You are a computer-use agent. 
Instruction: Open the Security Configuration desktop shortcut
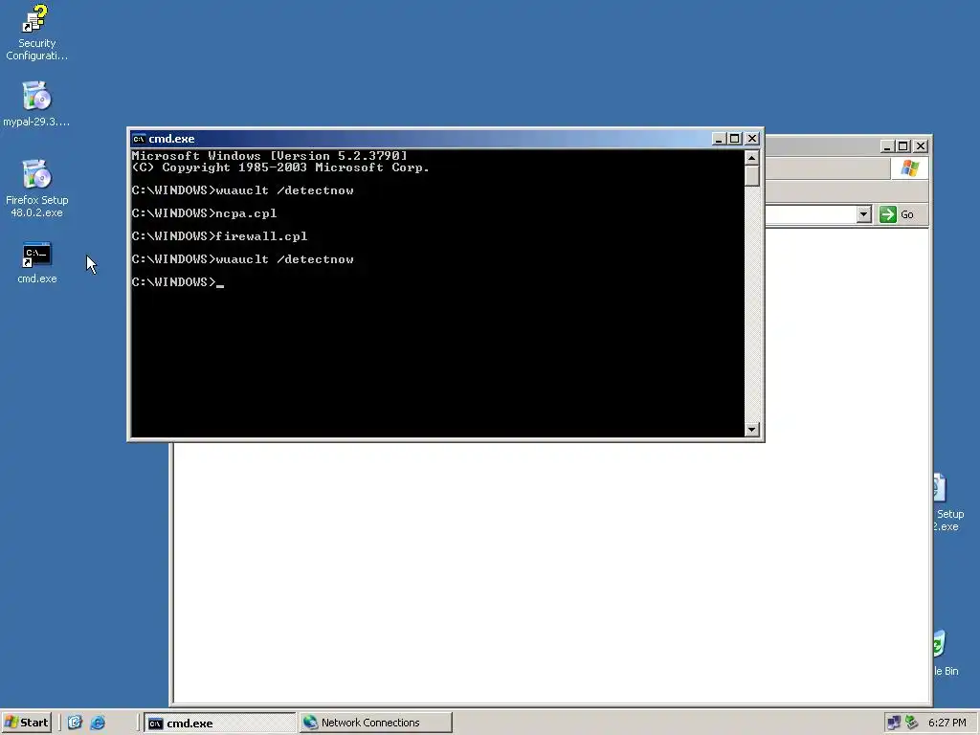point(36,33)
